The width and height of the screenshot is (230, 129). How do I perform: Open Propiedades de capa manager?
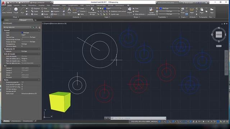[92, 11]
